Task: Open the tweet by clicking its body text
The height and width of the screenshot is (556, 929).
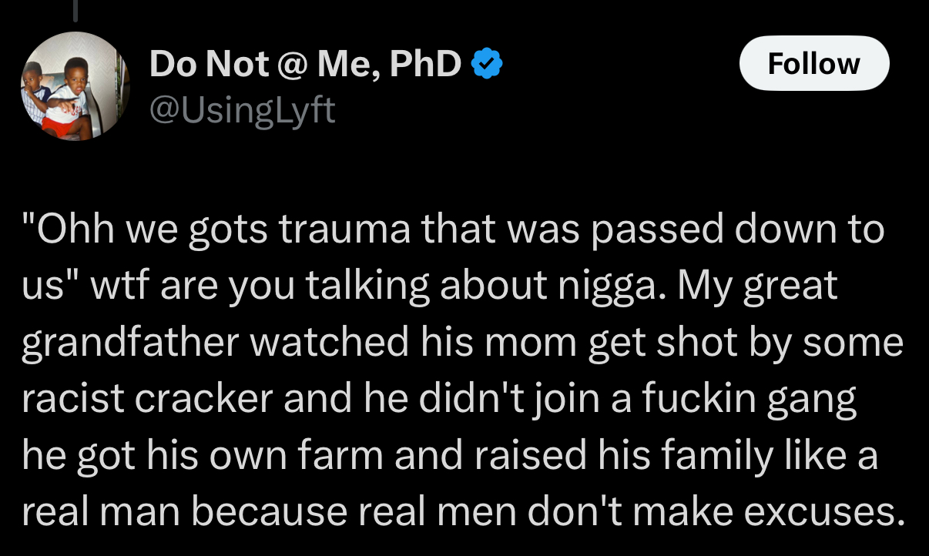Action: click(462, 371)
